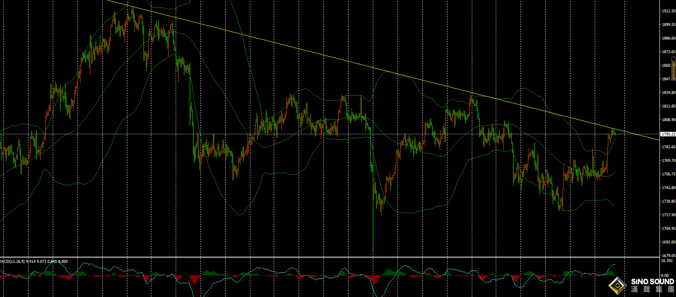This screenshot has height=297, width=676.
Task: Click the 1679.05 price axis label
Action: point(668,255)
